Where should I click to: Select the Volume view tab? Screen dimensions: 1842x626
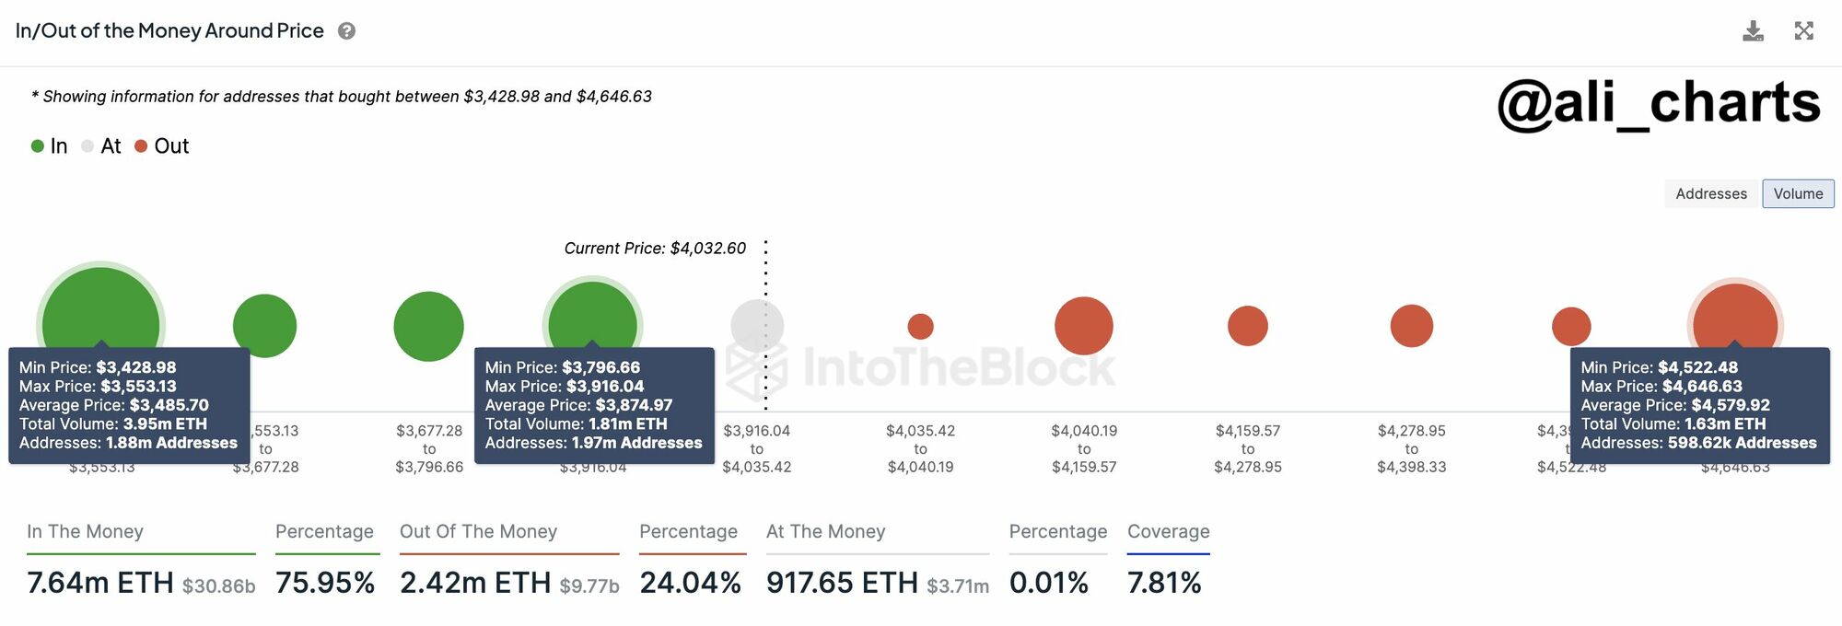click(1798, 193)
